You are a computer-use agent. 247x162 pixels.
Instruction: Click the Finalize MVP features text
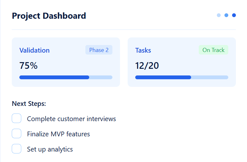tap(58, 134)
